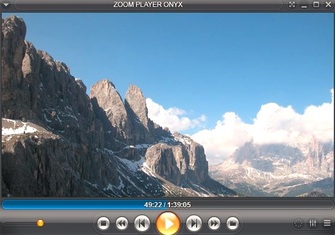Click the ZOOM PLAYER ONYX title bar
The width and height of the screenshot is (335, 235).
click(148, 5)
